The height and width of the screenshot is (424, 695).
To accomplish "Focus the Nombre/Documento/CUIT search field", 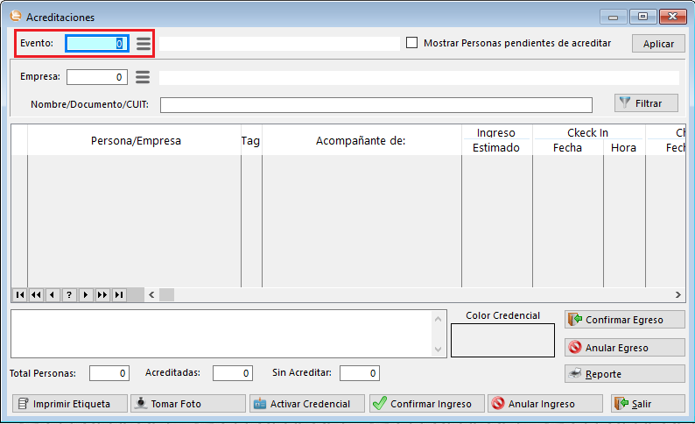I will 376,105.
